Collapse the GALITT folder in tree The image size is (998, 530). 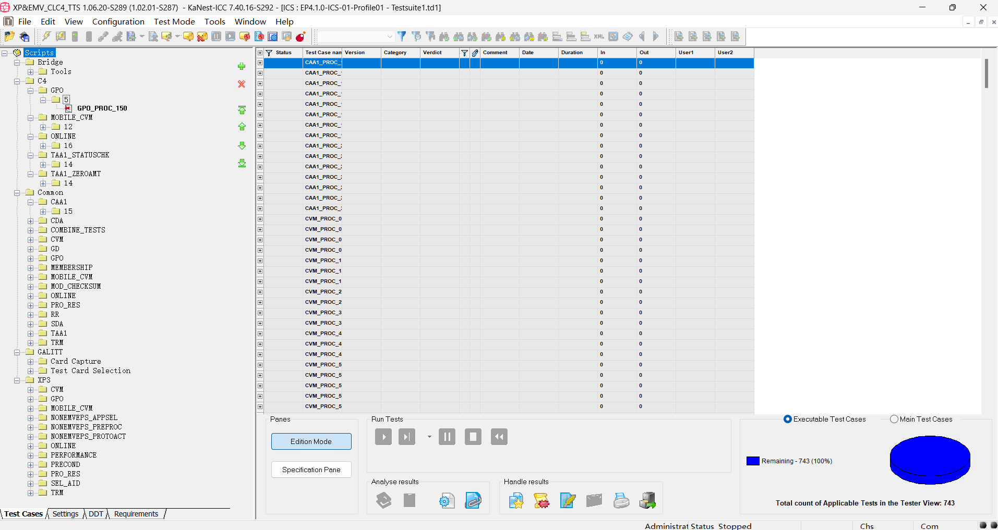17,352
